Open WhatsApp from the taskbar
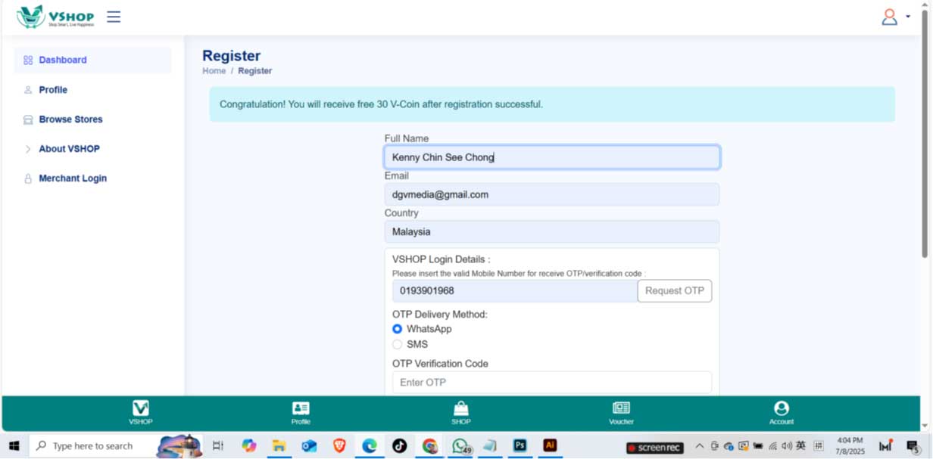This screenshot has width=933, height=459. point(460,445)
